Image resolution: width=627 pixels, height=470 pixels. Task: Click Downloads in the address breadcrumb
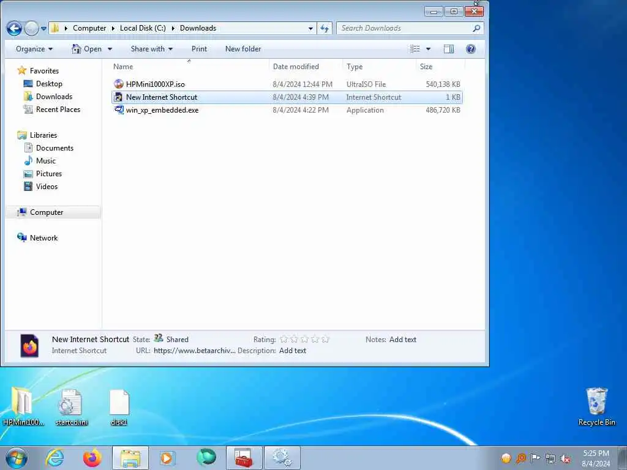(x=198, y=28)
